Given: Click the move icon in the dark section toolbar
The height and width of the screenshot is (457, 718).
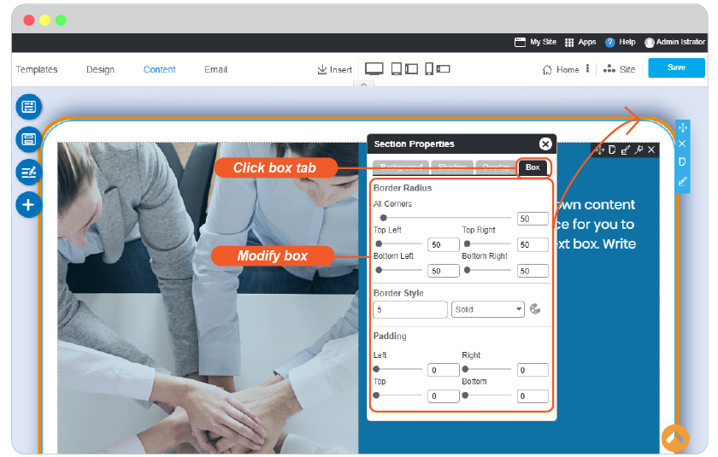Looking at the screenshot, I should 599,149.
